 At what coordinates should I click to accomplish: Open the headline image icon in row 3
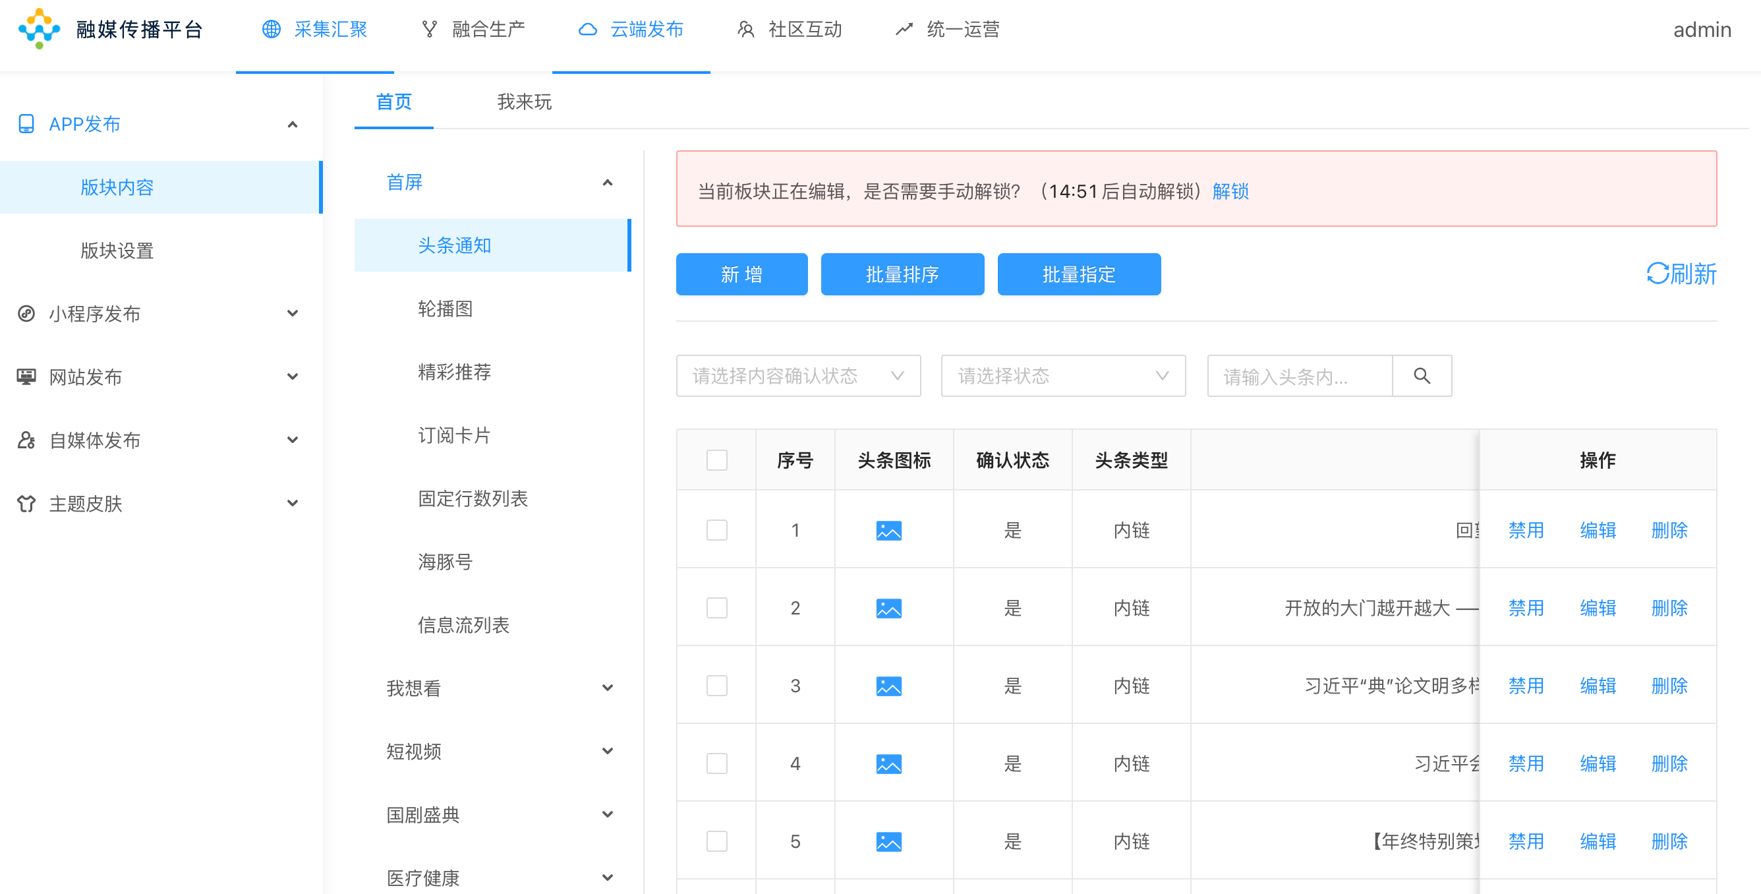click(x=888, y=686)
